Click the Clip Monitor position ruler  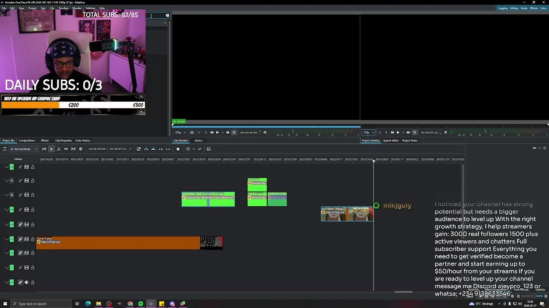(x=266, y=127)
